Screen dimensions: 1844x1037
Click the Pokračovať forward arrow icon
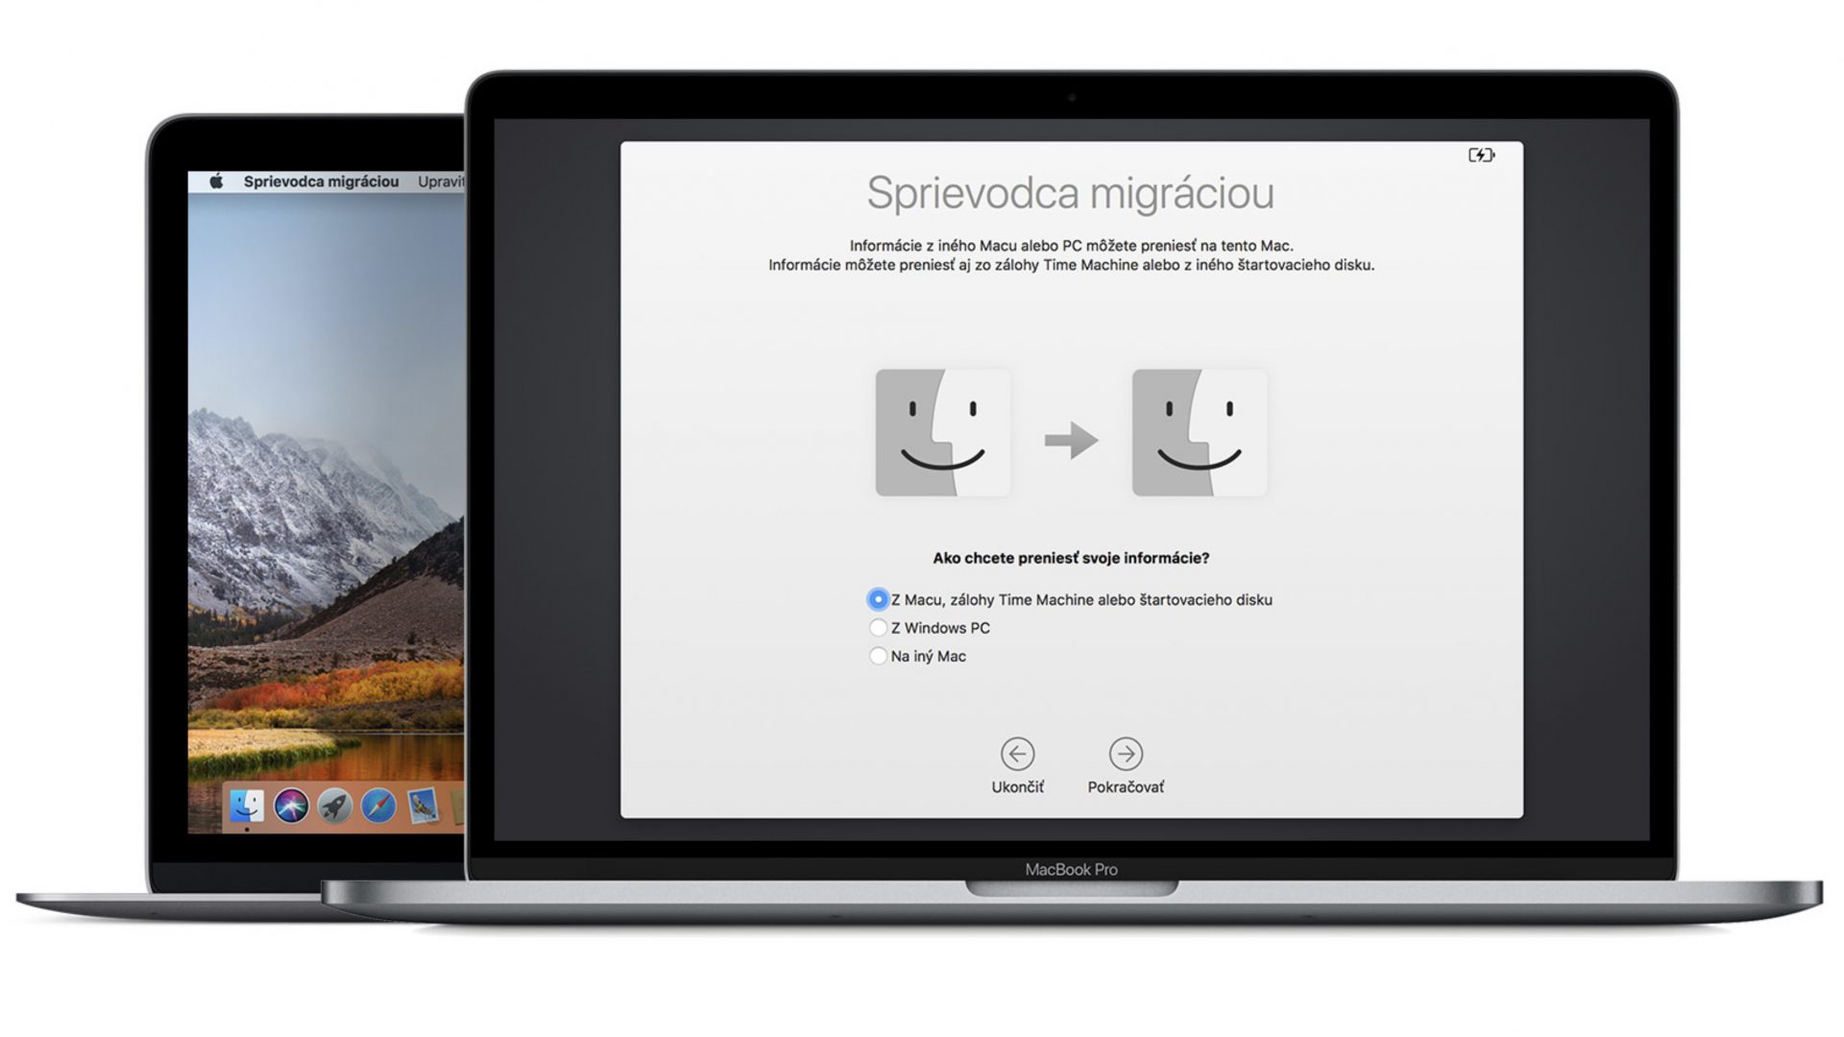tap(1126, 754)
